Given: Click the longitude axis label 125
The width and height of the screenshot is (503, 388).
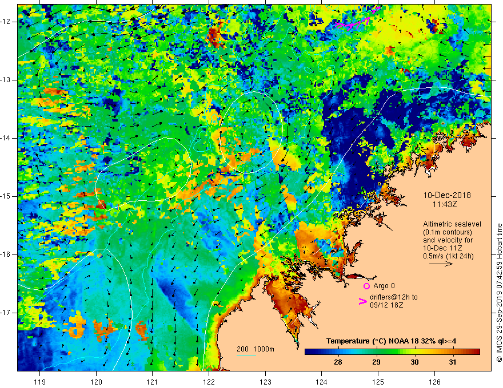Looking at the screenshot, I should coord(378,382).
